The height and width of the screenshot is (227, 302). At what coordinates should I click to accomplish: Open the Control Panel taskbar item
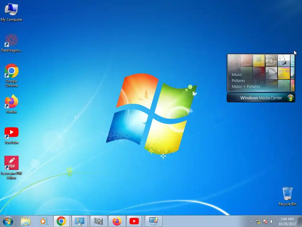80,221
